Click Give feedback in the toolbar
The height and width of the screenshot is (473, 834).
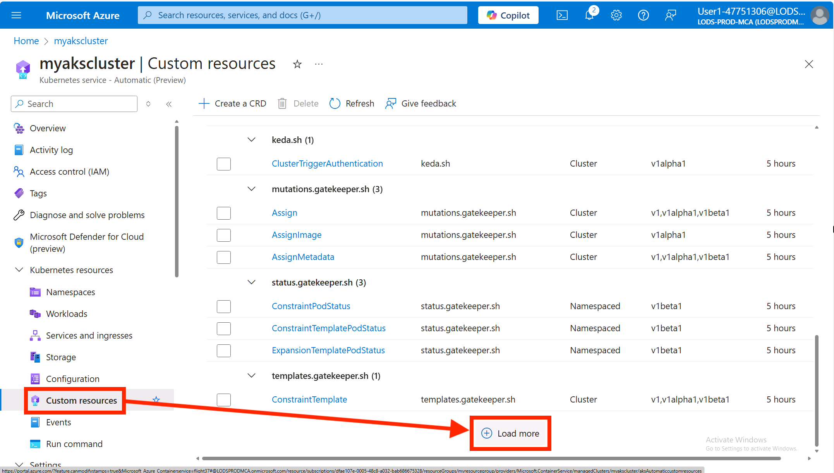[x=420, y=103]
